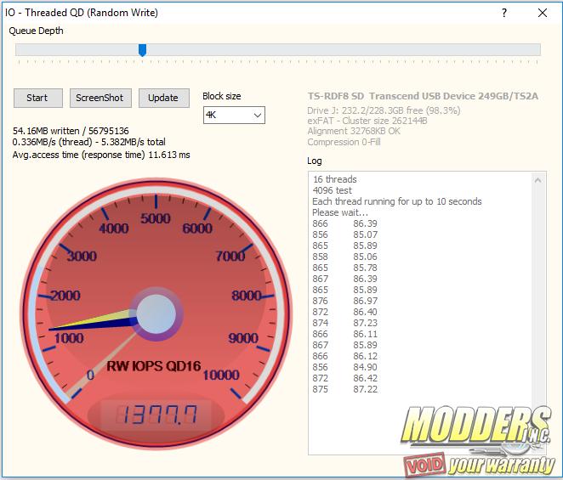This screenshot has height=480, width=563.
Task: Click log row '866 86.12'
Action: pyautogui.click(x=344, y=356)
